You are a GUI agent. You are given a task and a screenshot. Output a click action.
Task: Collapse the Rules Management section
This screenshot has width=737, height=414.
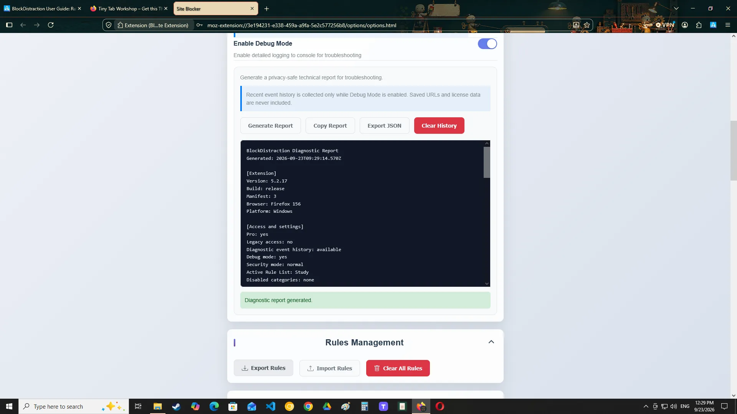[x=491, y=342]
